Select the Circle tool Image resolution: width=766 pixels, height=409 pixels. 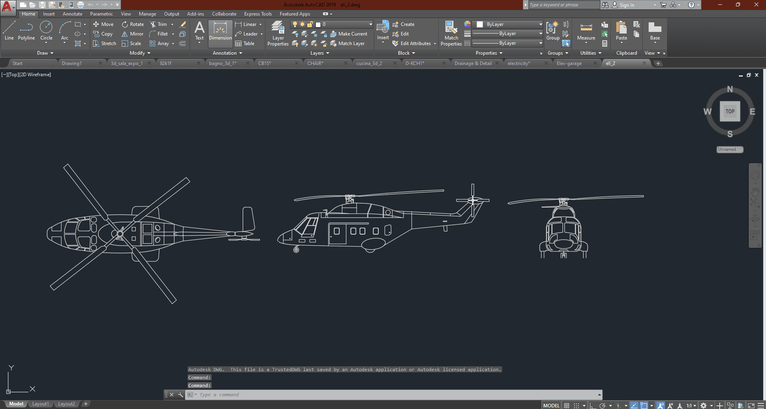(46, 31)
